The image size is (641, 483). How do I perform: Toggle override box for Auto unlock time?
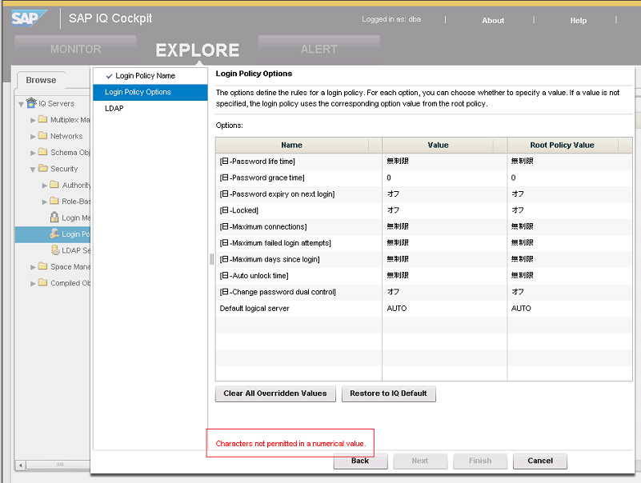click(225, 275)
